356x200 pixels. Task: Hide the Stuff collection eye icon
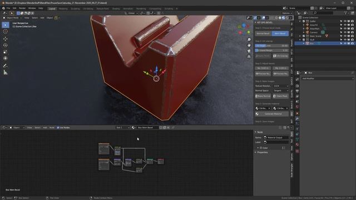(x=345, y=39)
